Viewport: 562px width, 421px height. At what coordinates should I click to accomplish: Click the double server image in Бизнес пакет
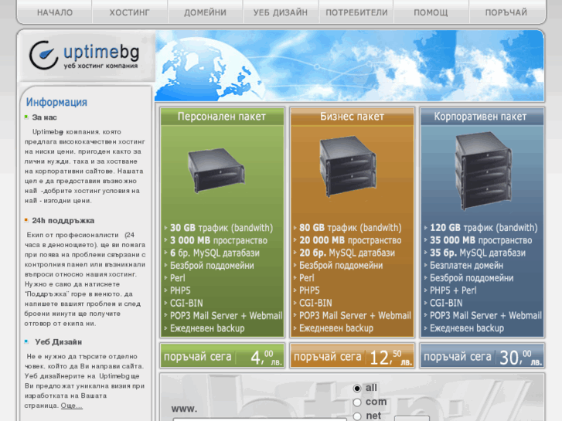click(x=348, y=166)
